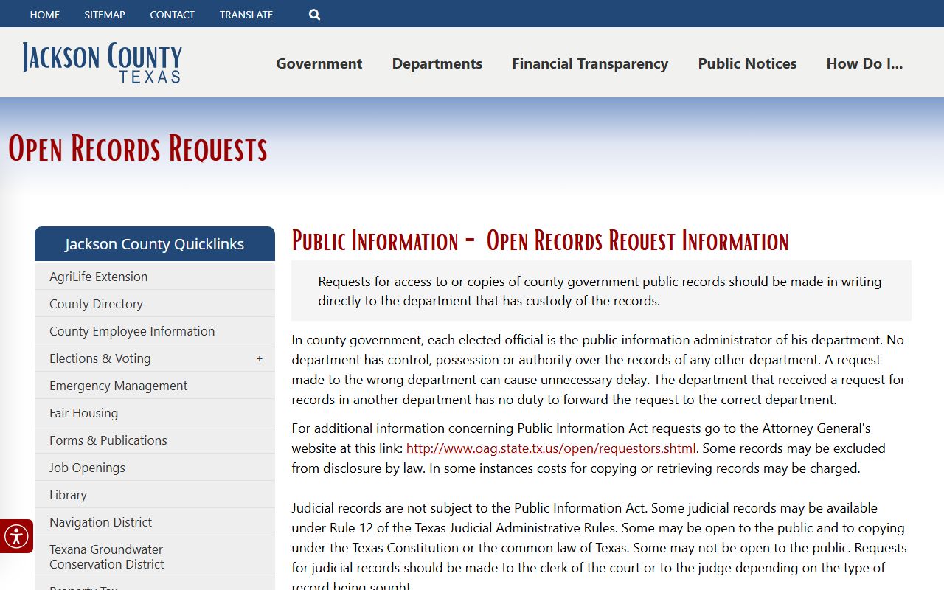Click the Public Information section heading
This screenshot has height=590, width=944.
tap(540, 241)
